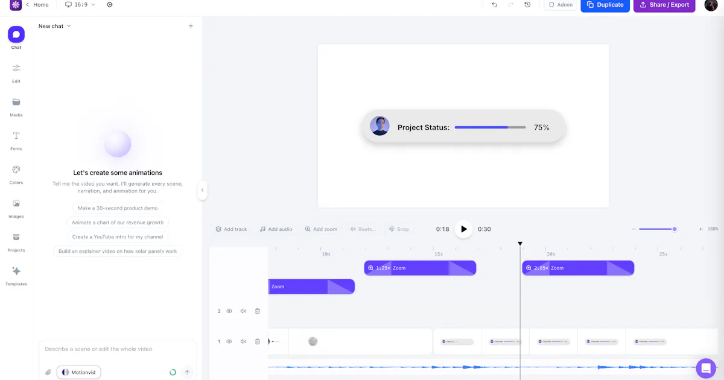Select the scene thumbnail with gray circle
The width and height of the screenshot is (724, 380).
[361, 341]
